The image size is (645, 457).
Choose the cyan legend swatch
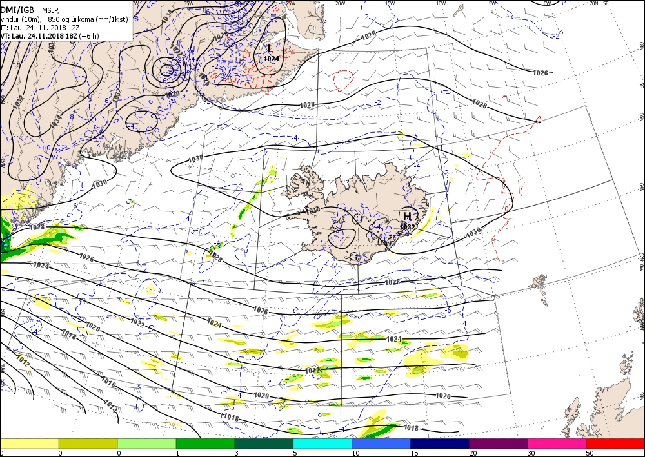pos(322,443)
